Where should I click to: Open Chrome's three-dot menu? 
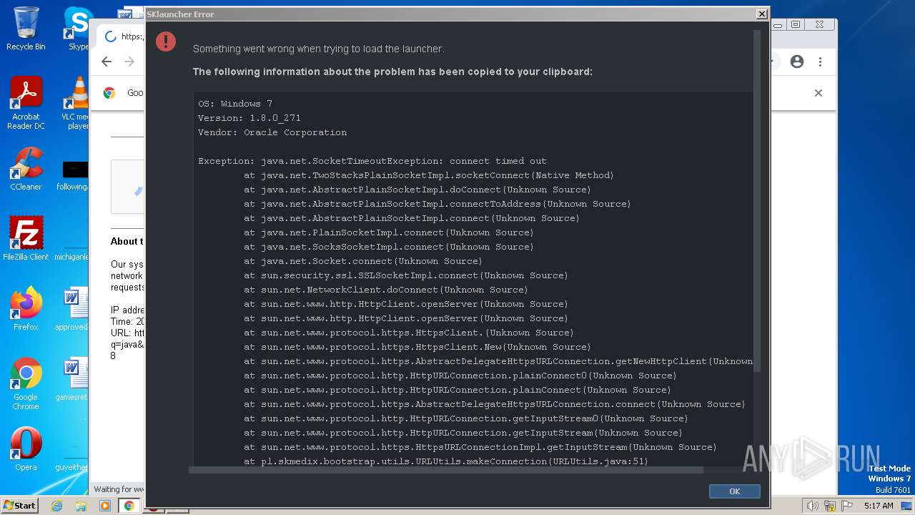[820, 62]
